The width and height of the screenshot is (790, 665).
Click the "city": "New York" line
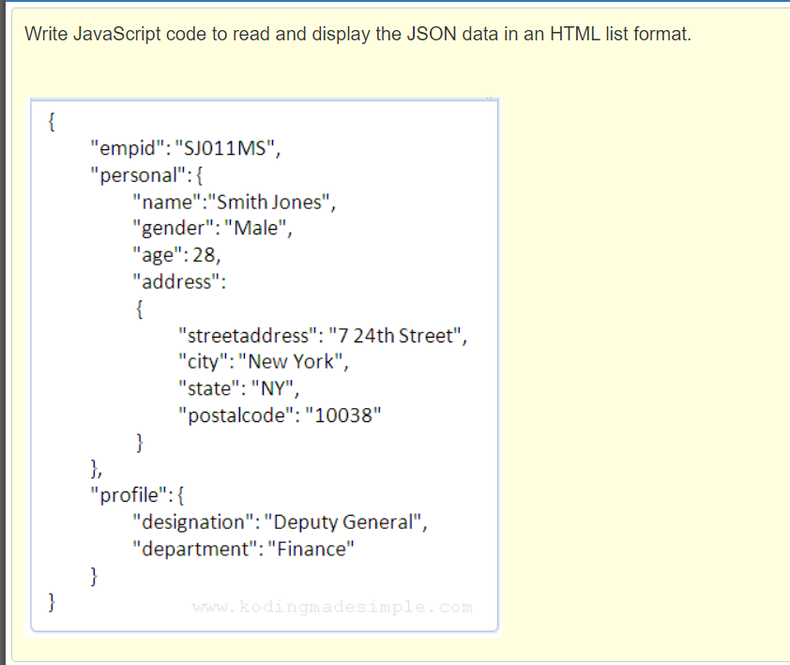click(x=263, y=362)
